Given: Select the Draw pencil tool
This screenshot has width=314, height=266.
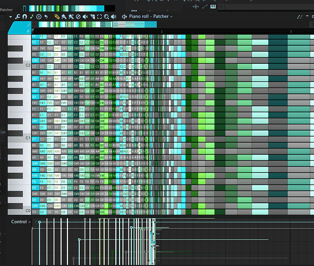Looking at the screenshot, I should click(57, 16).
